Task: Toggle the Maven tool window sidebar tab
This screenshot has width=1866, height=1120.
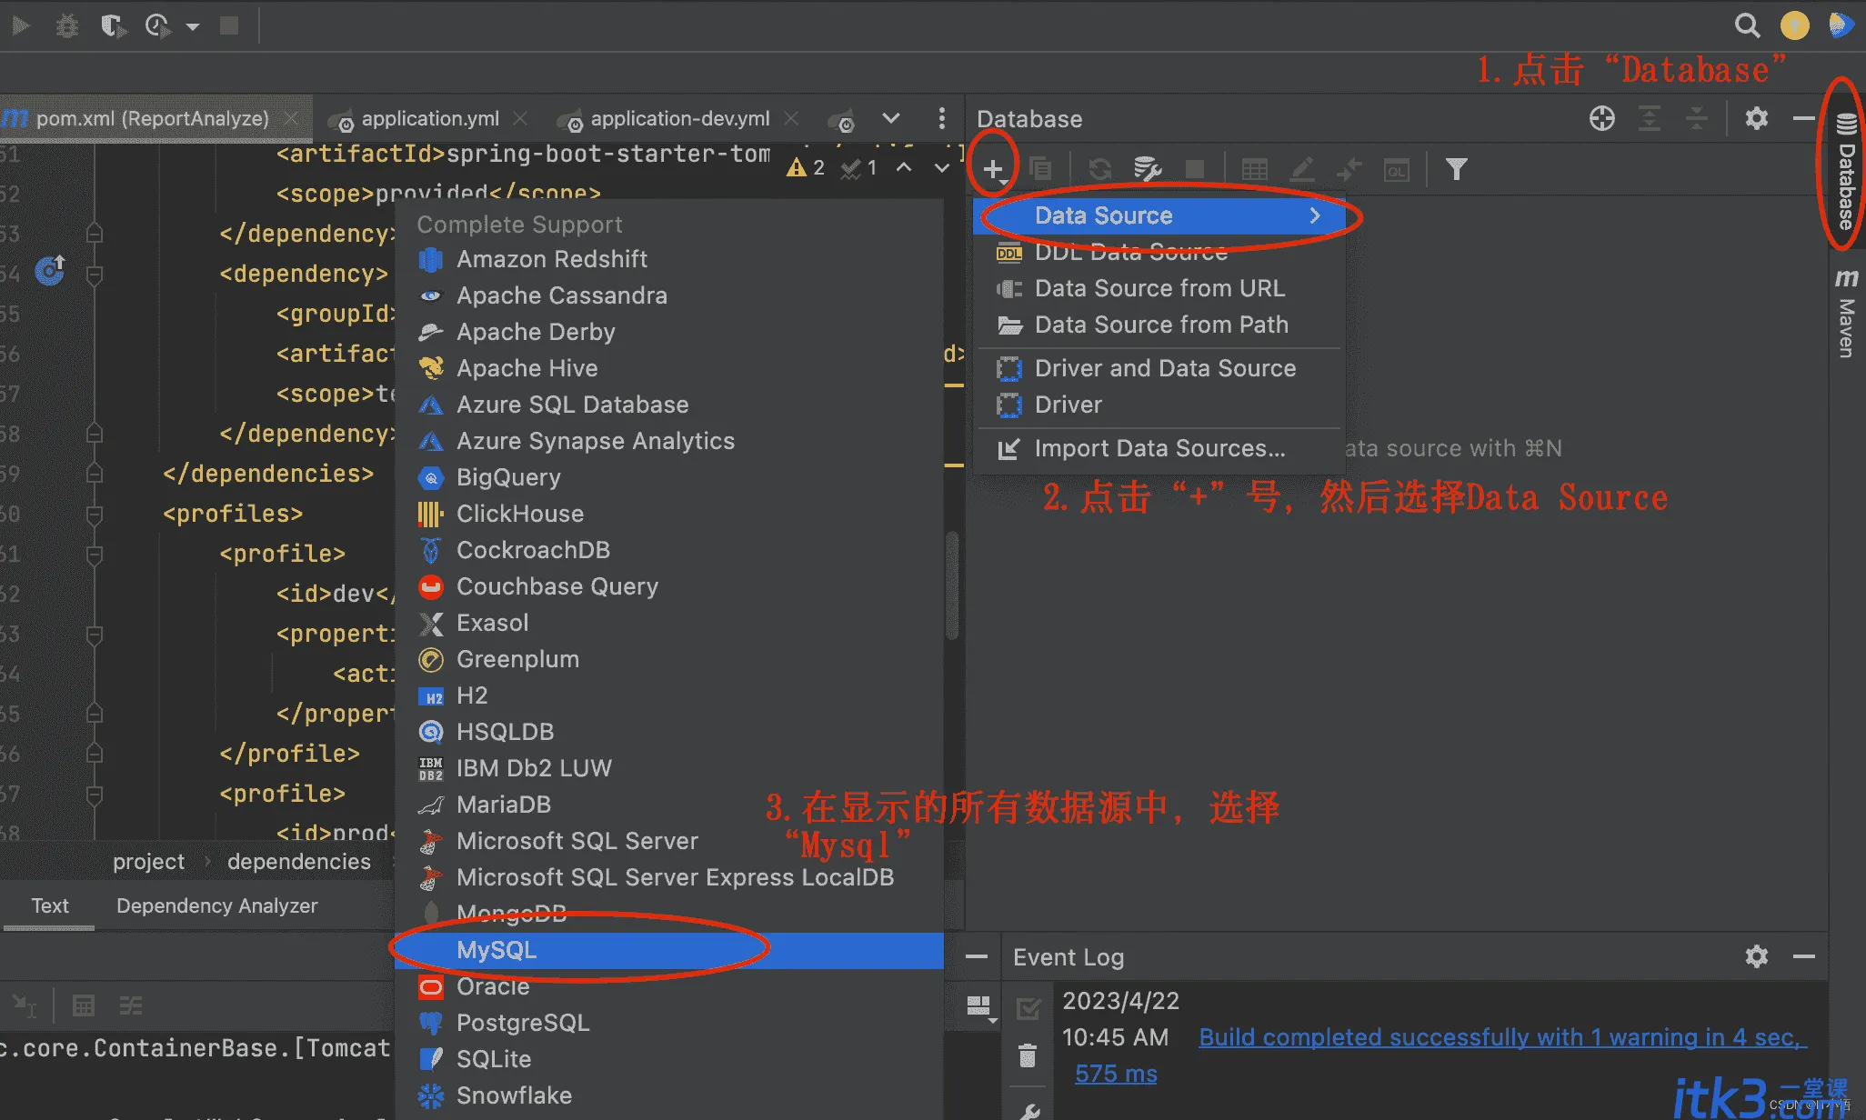Action: [1846, 313]
